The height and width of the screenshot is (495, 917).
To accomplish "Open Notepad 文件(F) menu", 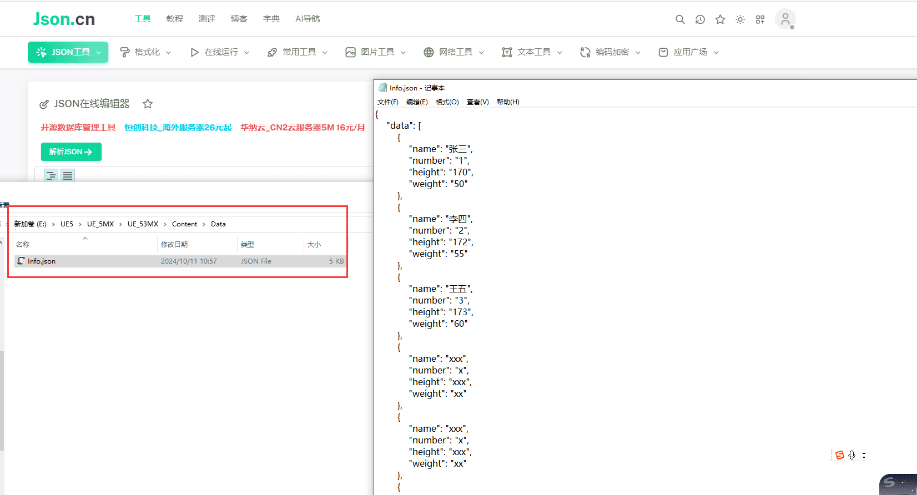I will (388, 102).
